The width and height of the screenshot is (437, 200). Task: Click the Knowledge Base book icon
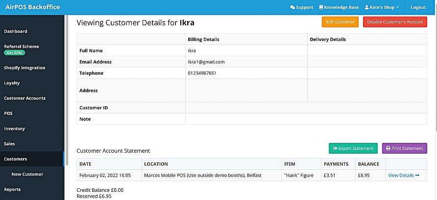coord(321,7)
